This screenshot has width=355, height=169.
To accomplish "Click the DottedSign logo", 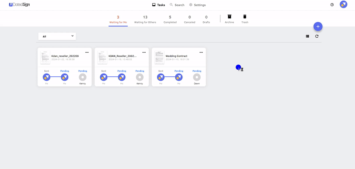I will pyautogui.click(x=20, y=4).
